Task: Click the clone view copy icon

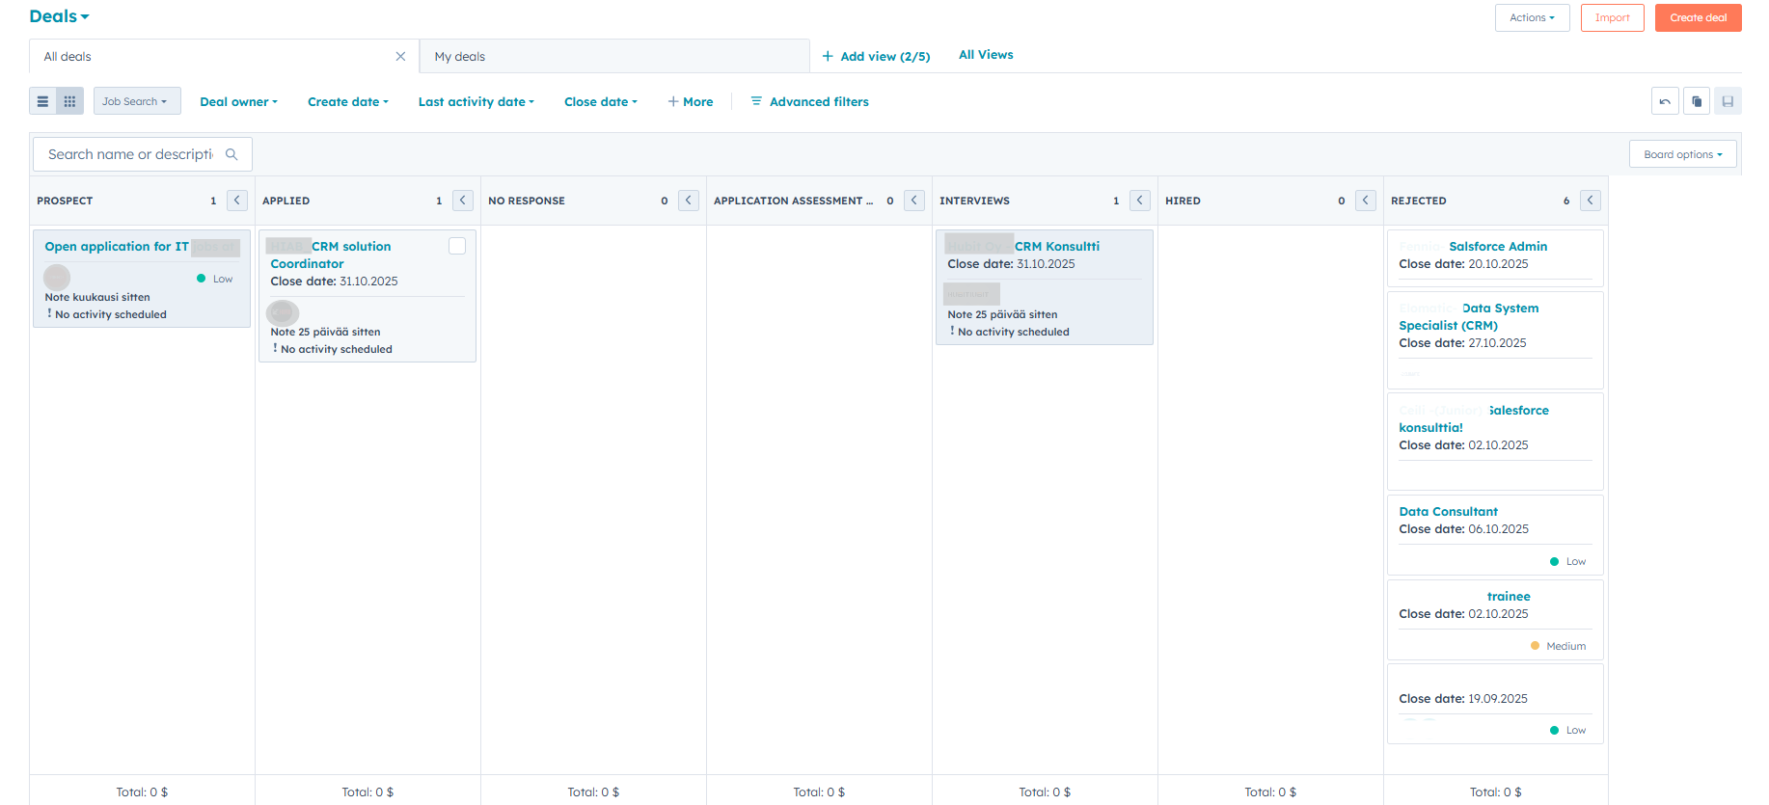Action: [1697, 101]
